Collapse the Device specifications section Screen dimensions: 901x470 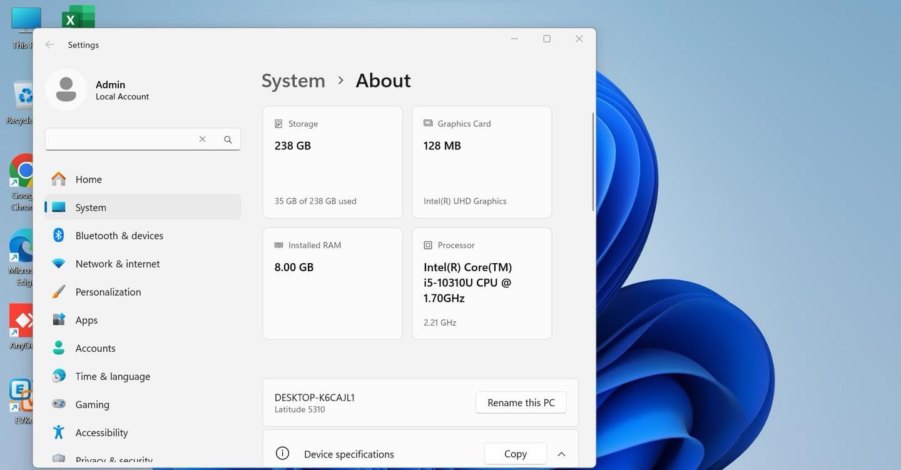(561, 454)
